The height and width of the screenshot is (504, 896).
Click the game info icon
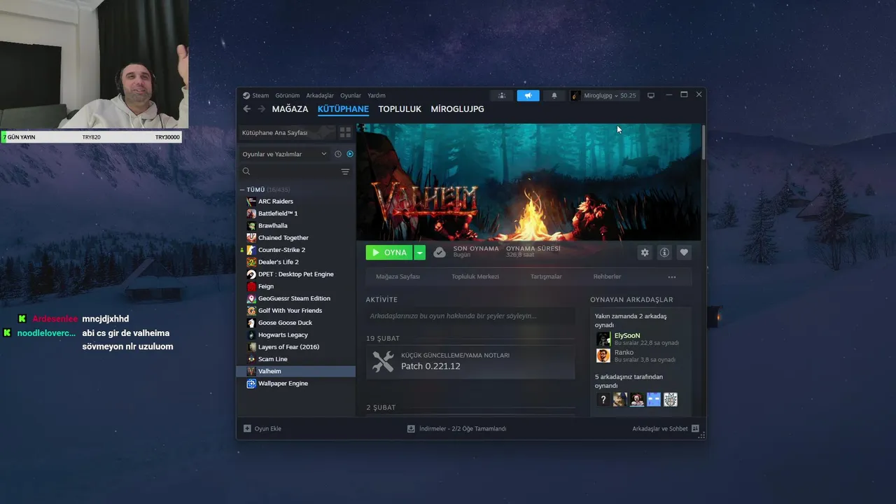coord(664,253)
